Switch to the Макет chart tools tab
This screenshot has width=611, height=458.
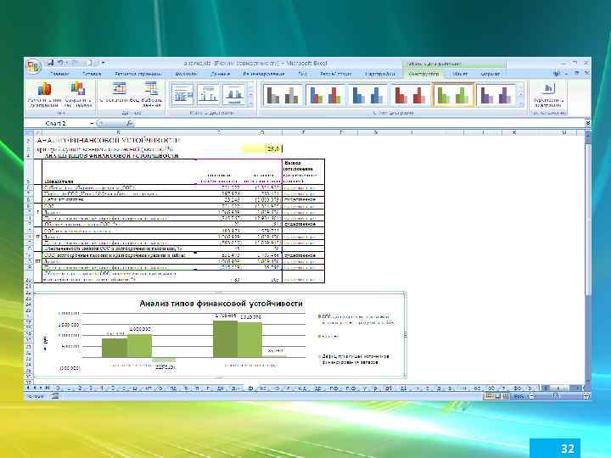click(460, 74)
